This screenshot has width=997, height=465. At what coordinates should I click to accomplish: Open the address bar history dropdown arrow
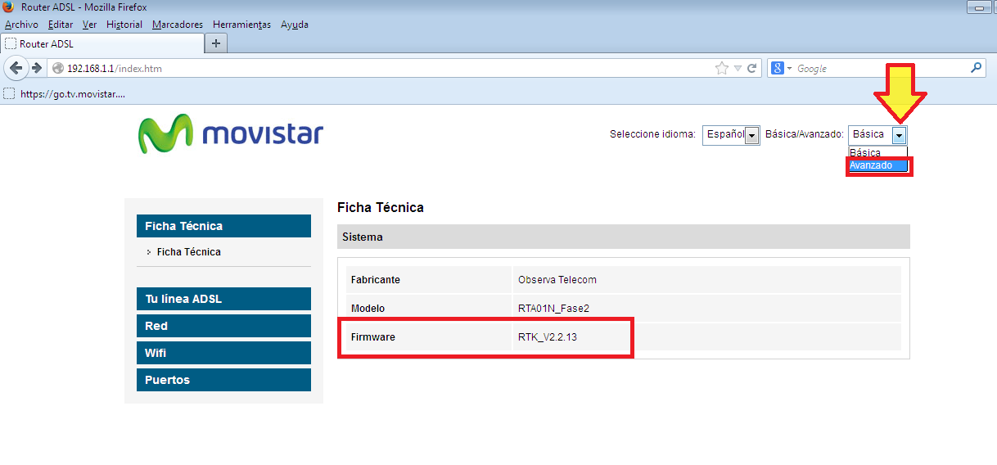738,69
